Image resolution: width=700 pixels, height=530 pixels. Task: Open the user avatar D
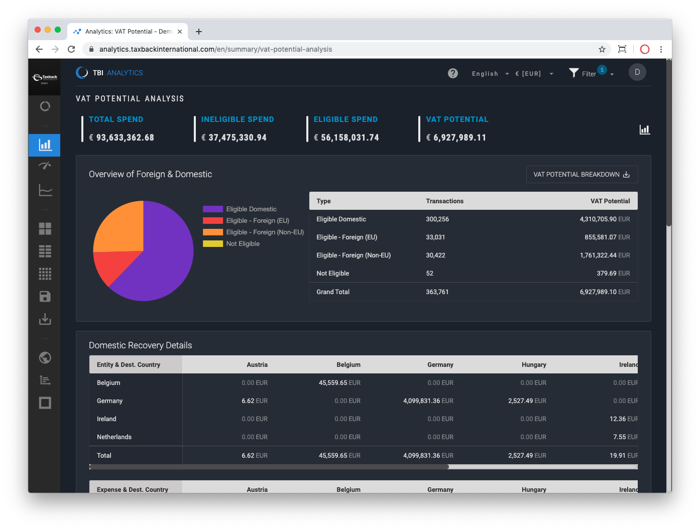coord(637,72)
